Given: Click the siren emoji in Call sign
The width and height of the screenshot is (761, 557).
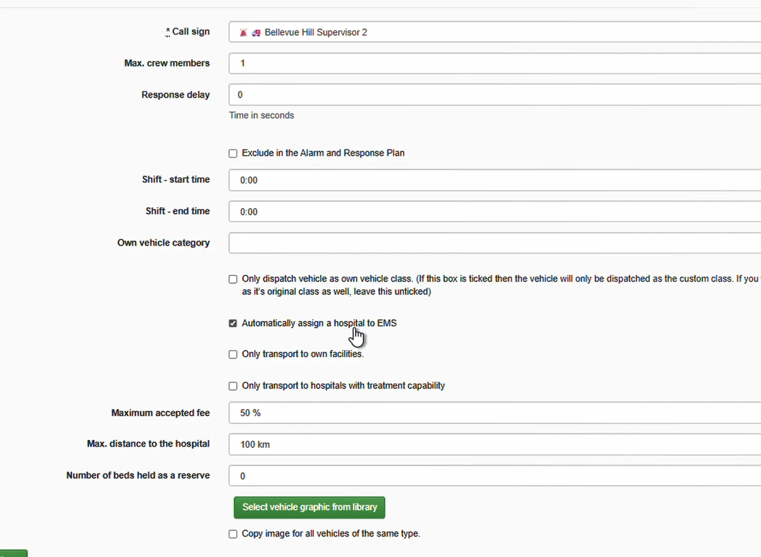Looking at the screenshot, I should 243,32.
